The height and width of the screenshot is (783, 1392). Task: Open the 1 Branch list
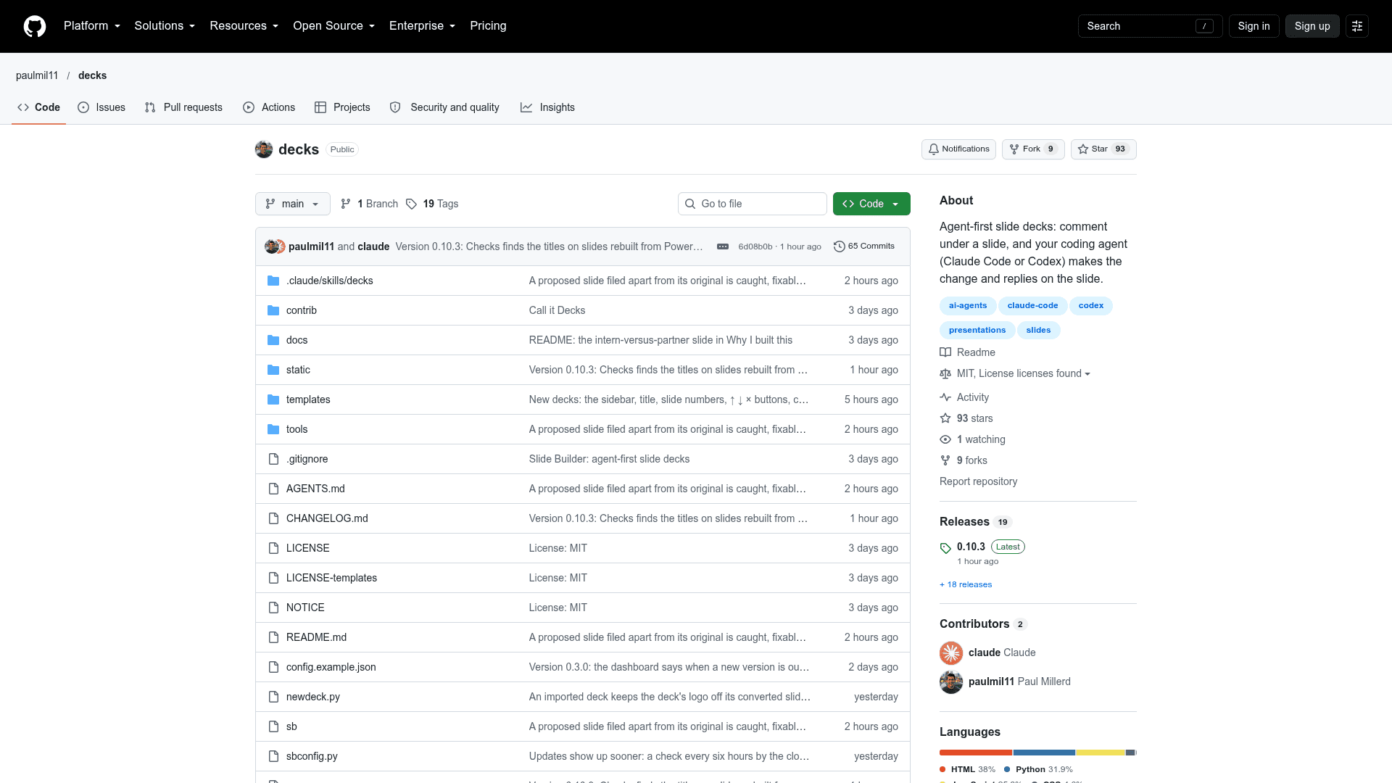[x=370, y=204]
